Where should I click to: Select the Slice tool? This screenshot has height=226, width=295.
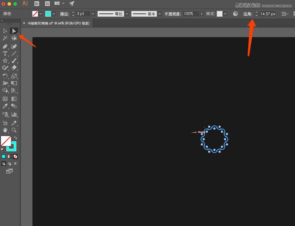point(14,123)
